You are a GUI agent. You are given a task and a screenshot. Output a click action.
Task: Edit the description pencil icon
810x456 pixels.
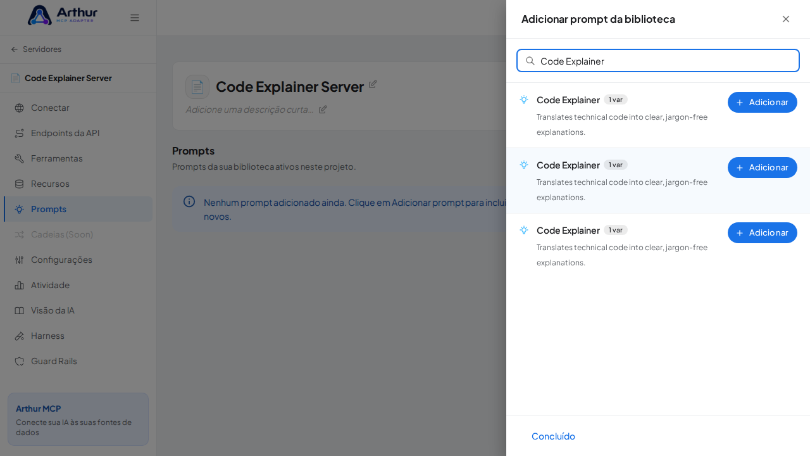pyautogui.click(x=323, y=109)
